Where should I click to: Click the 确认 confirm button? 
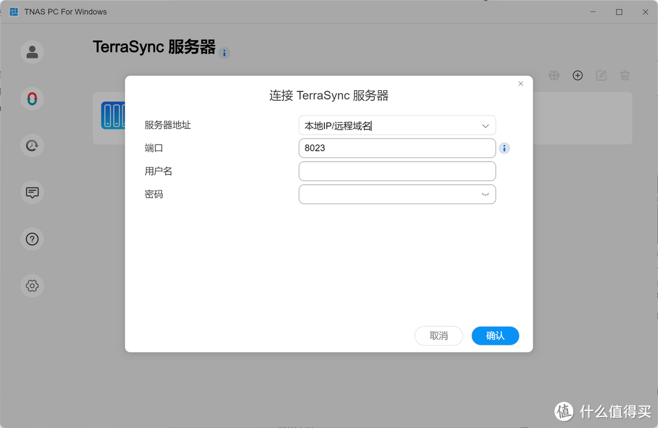(495, 335)
